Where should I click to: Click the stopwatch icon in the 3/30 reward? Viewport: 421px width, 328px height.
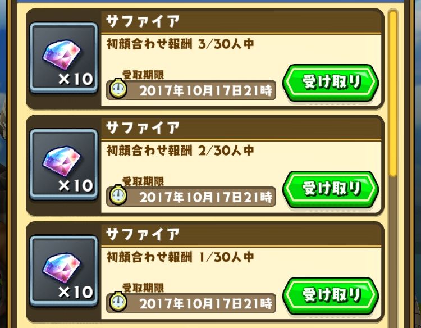118,88
